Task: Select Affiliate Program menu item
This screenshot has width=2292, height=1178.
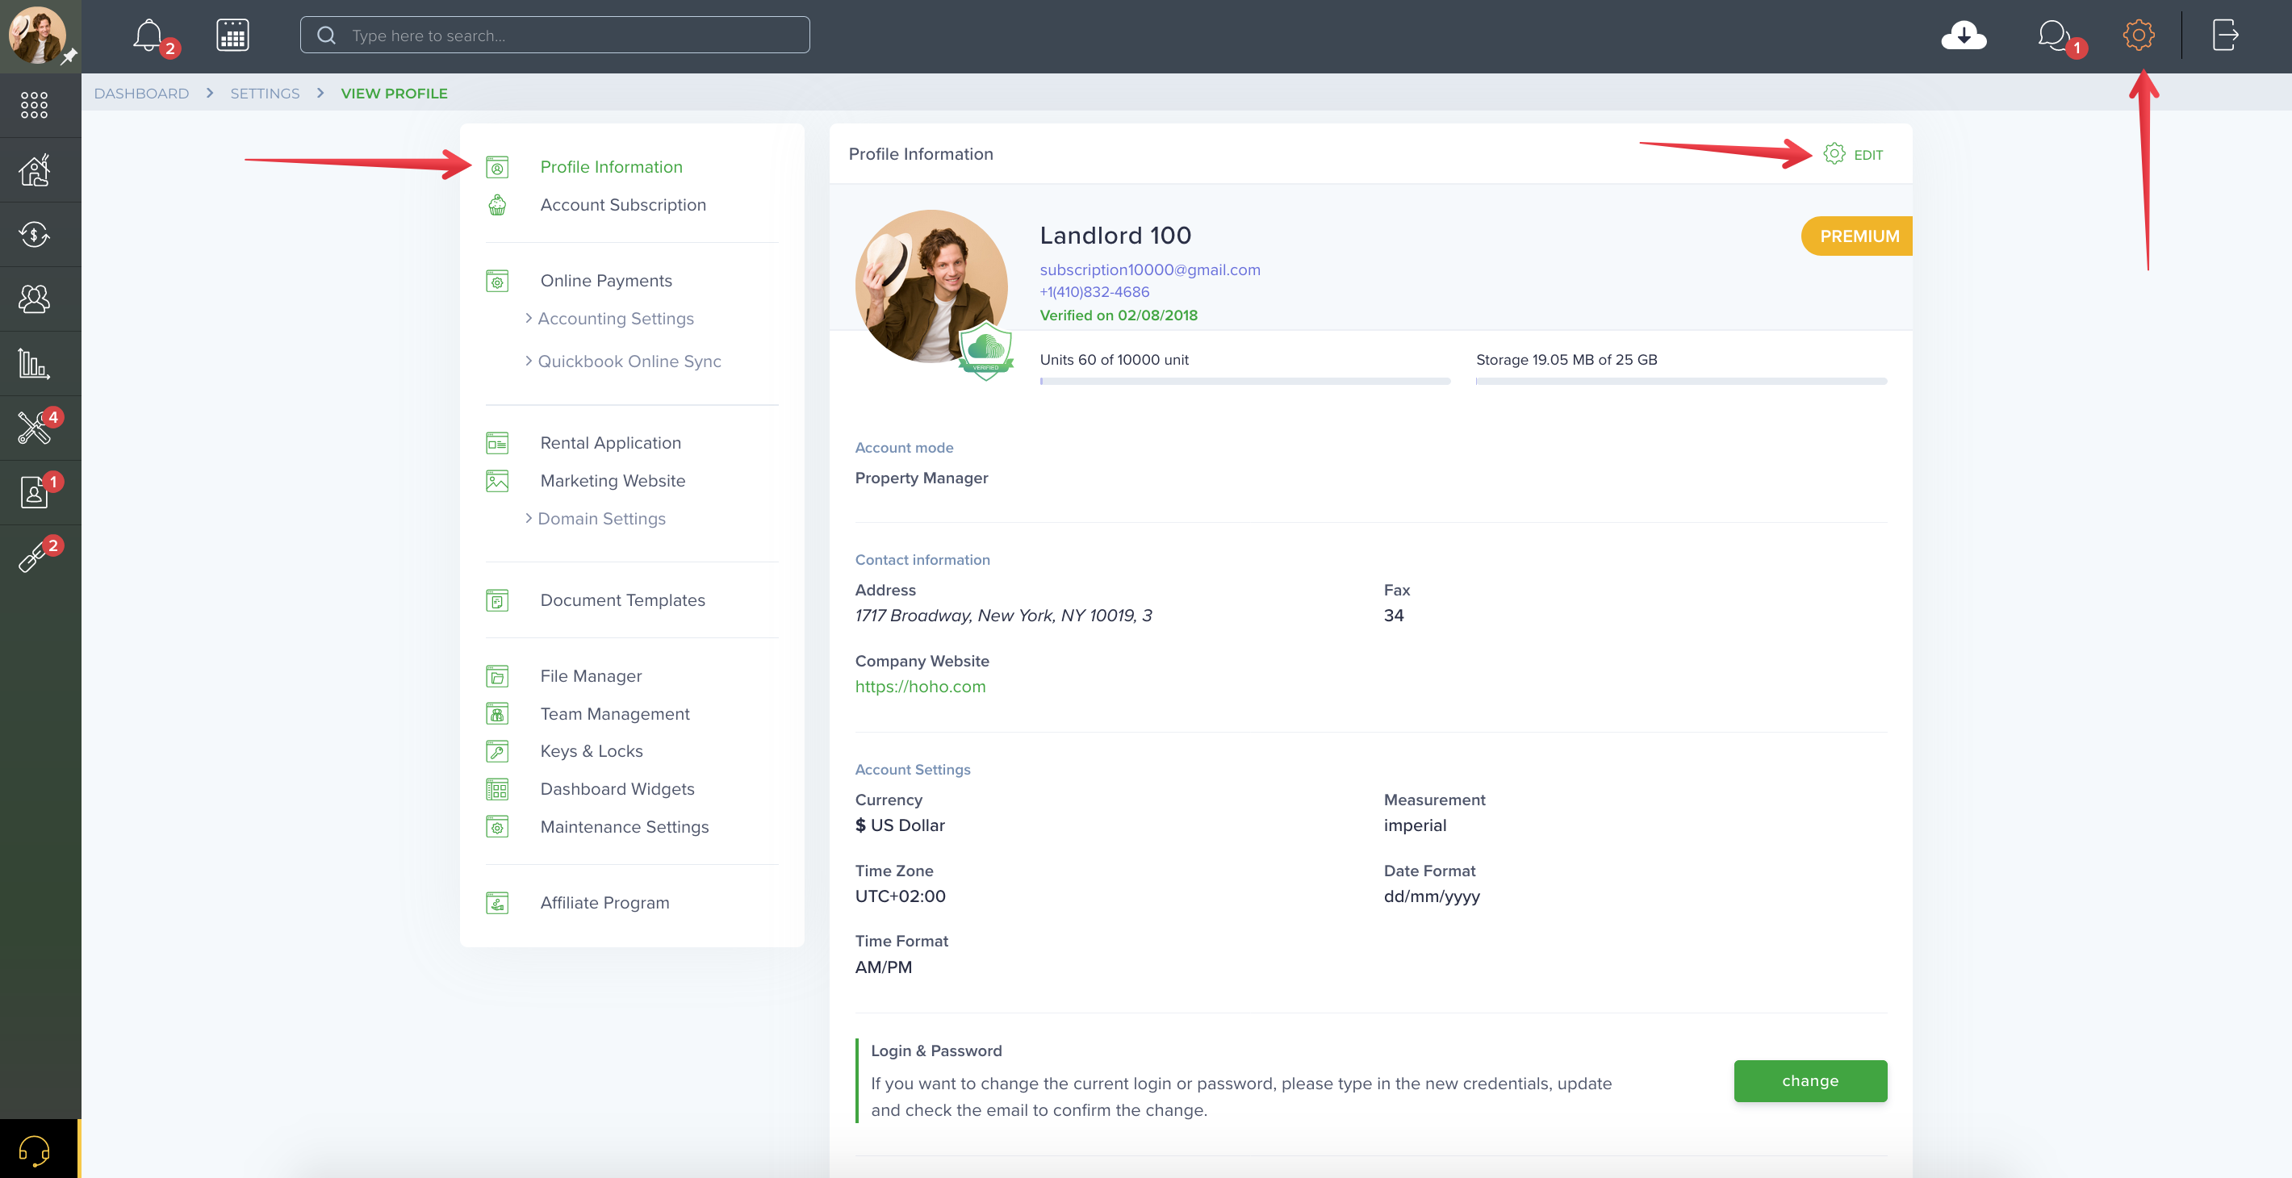Action: (604, 903)
